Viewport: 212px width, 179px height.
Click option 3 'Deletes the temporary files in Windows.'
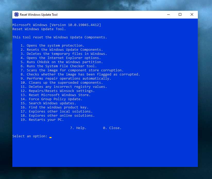pyautogui.click(x=64, y=54)
